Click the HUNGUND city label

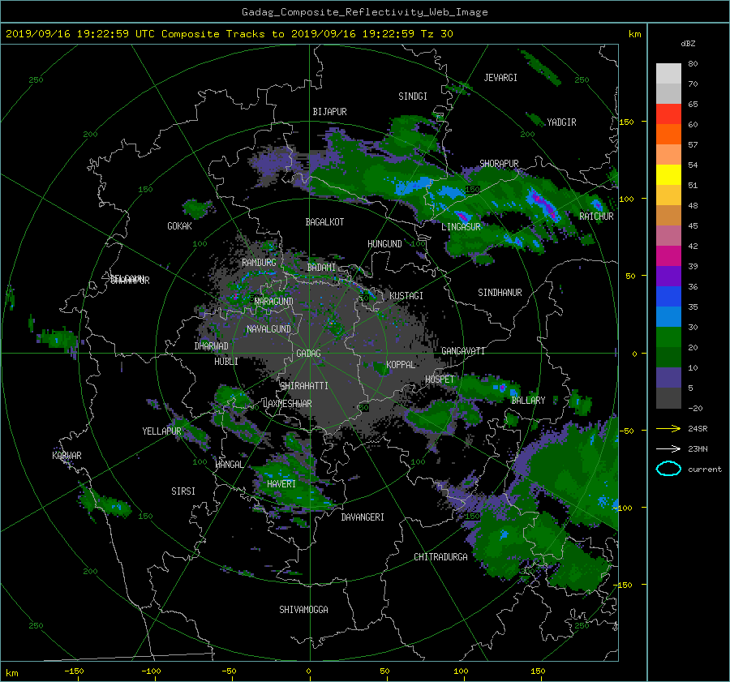click(384, 244)
